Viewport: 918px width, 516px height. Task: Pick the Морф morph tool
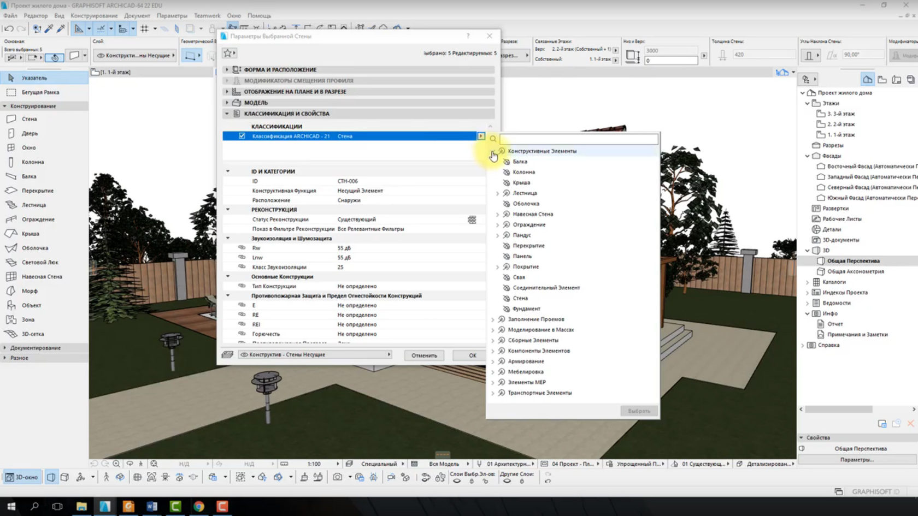tap(30, 291)
